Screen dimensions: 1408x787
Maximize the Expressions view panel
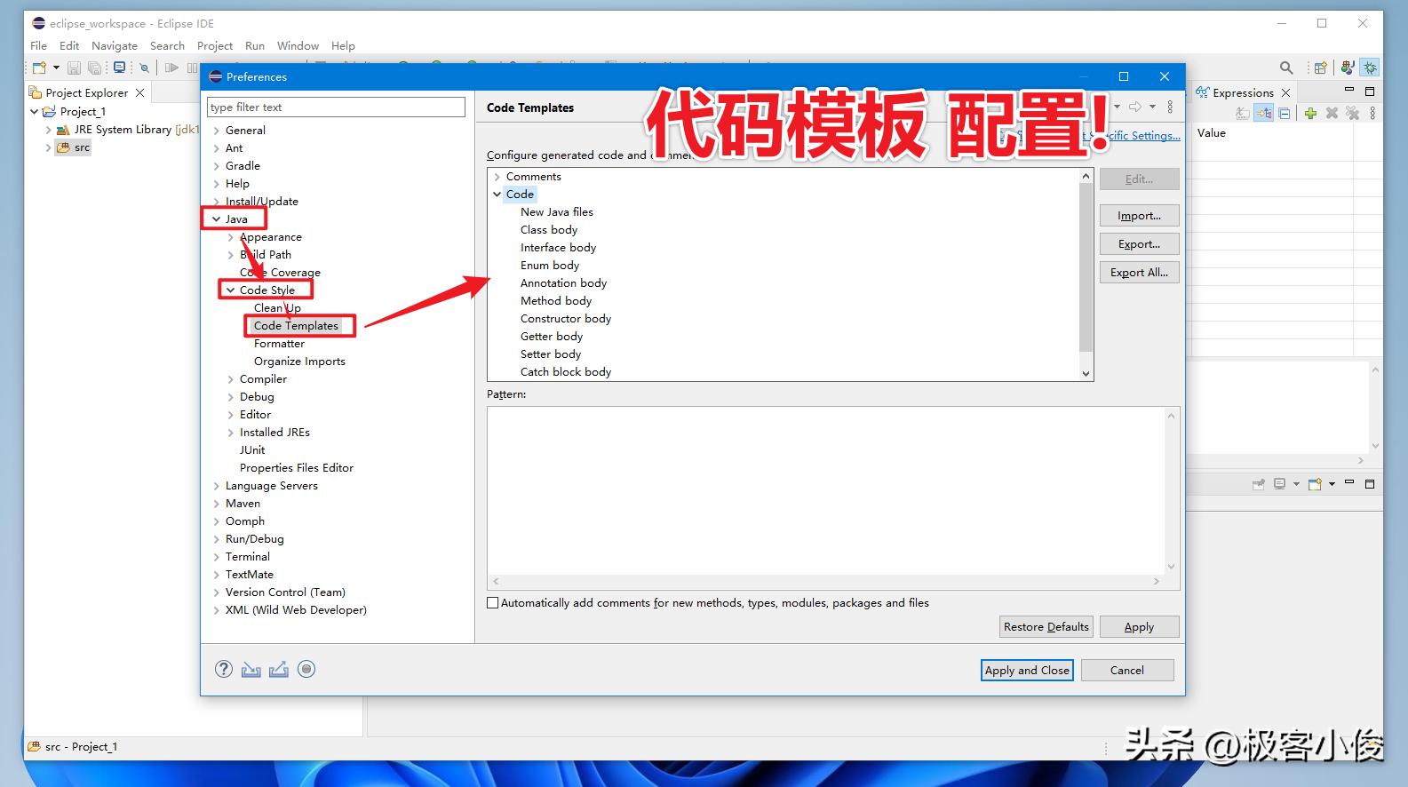click(x=1369, y=91)
